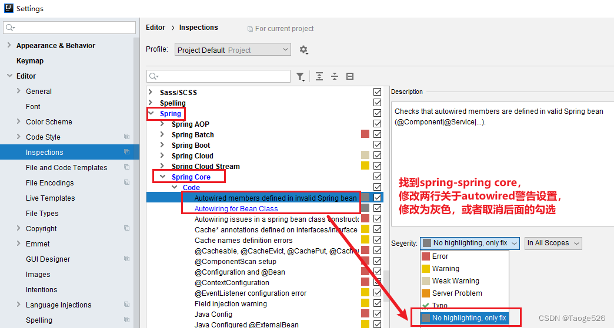Open the Profile dropdown Project Default
This screenshot has height=328, width=614.
[x=232, y=50]
